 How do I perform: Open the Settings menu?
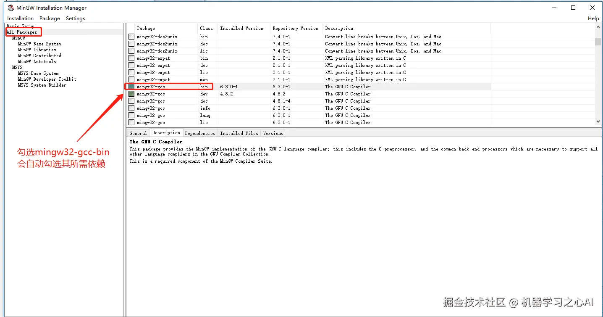76,18
